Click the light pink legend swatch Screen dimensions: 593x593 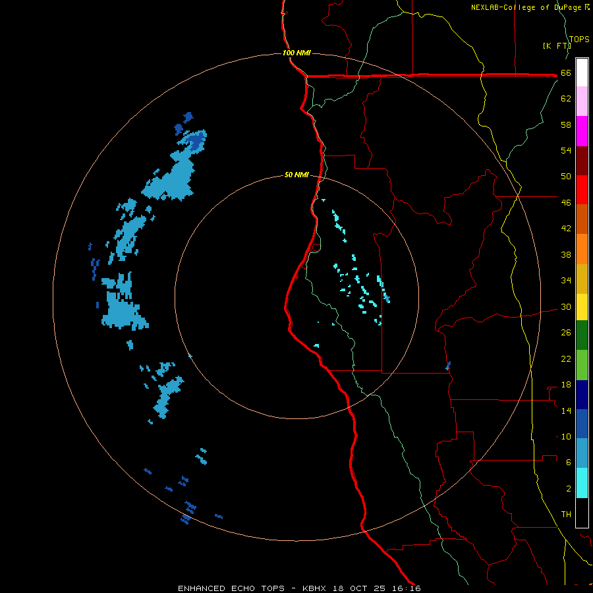click(x=582, y=101)
